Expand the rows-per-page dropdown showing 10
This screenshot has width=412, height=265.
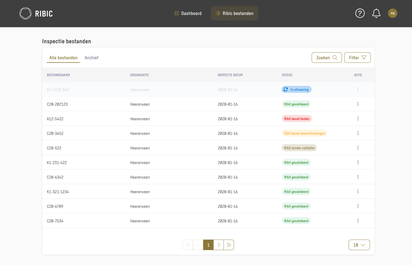coord(359,245)
